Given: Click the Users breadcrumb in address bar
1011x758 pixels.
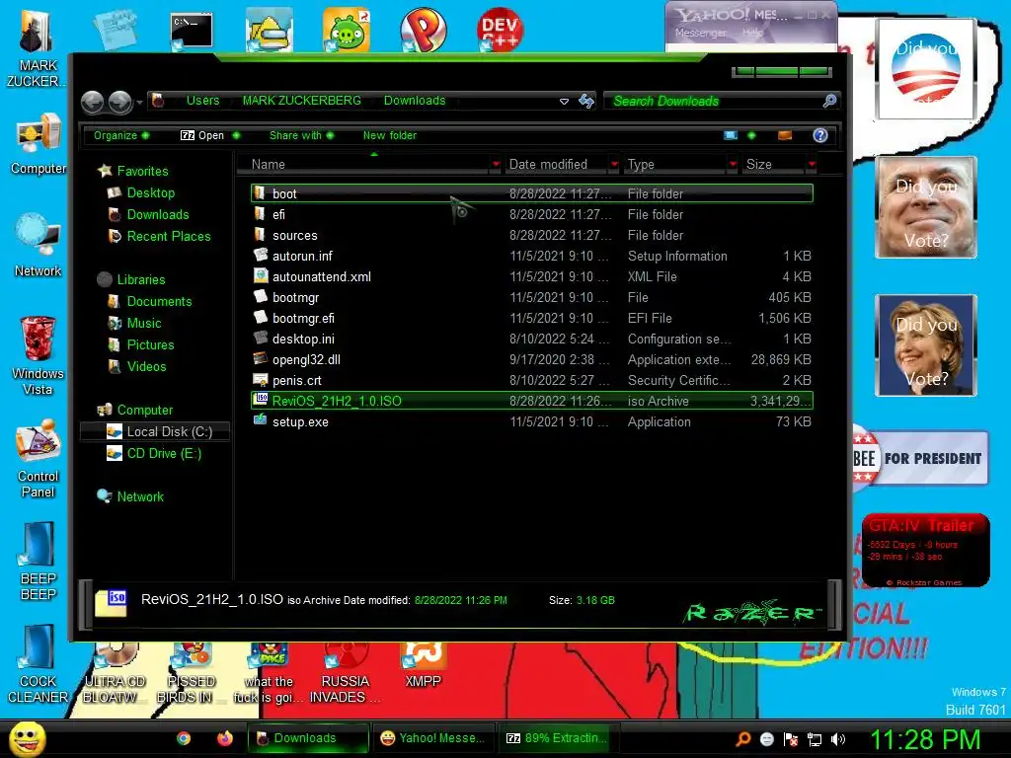Looking at the screenshot, I should coord(202,101).
